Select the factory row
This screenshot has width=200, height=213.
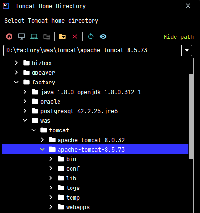point(95,82)
